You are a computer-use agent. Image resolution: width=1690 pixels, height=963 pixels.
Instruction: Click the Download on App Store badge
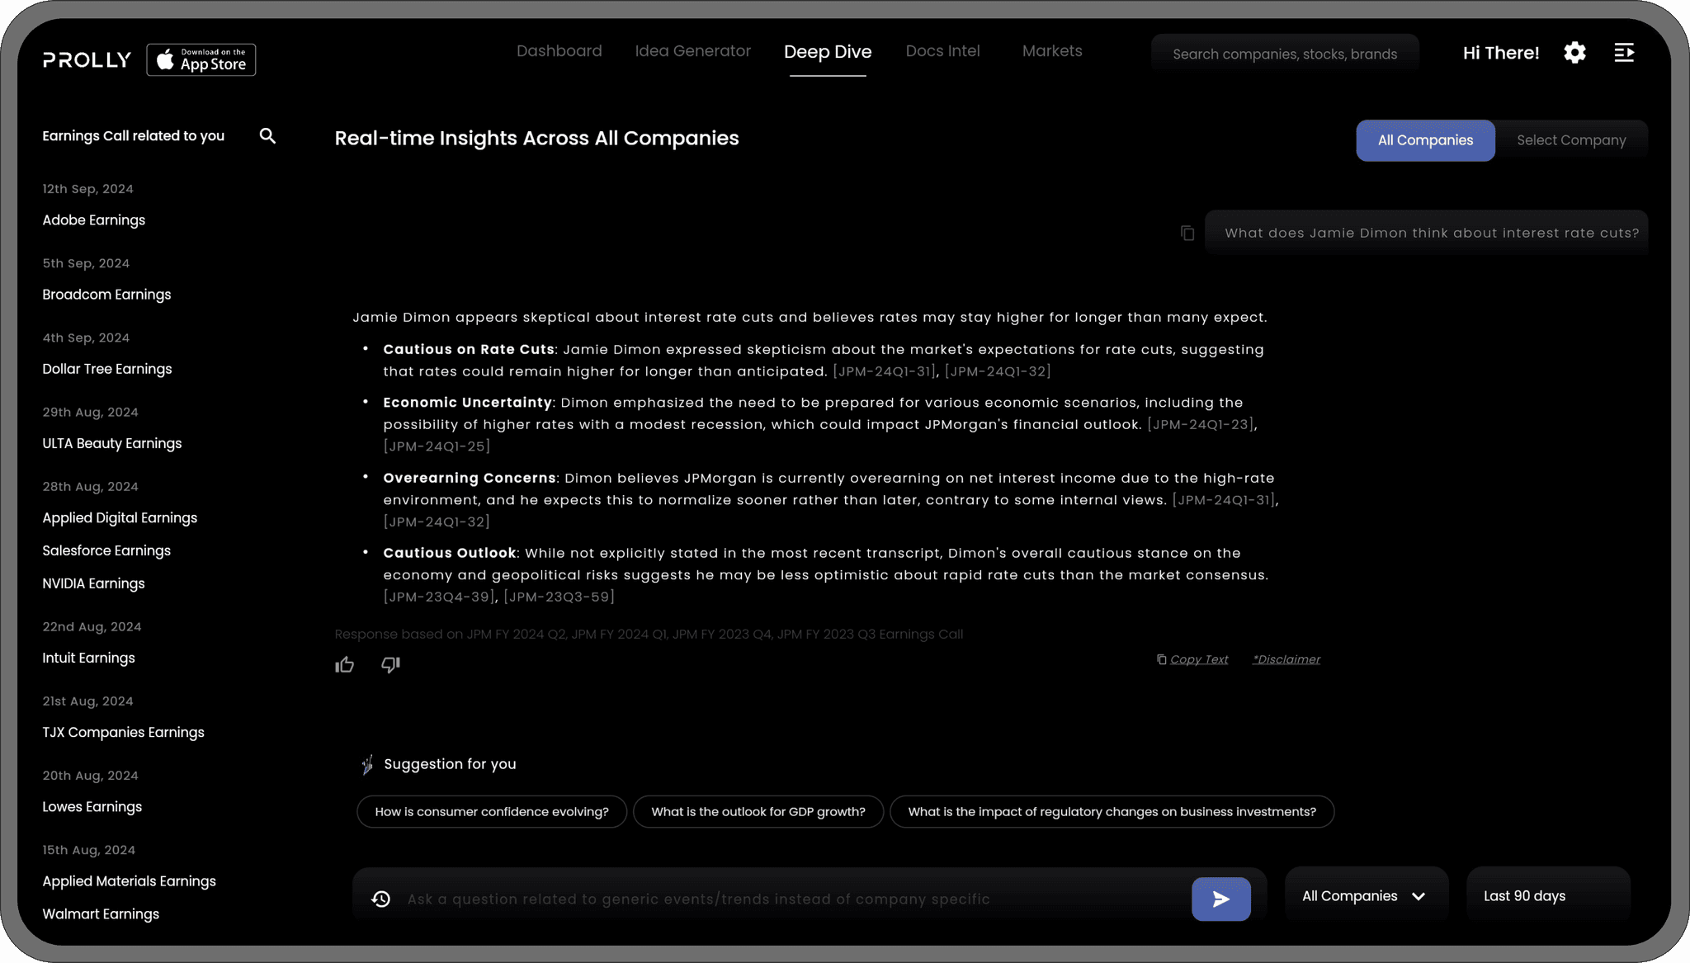(x=201, y=59)
